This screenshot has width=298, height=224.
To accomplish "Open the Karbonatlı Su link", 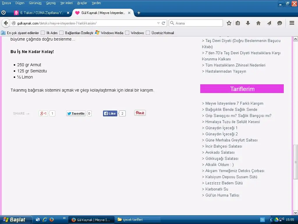I will pos(217,189).
